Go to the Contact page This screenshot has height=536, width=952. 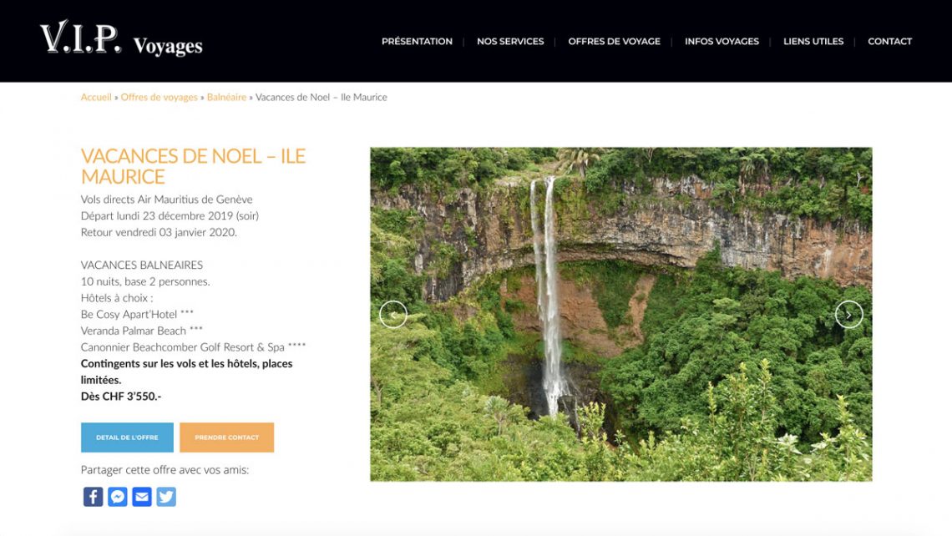(x=889, y=41)
